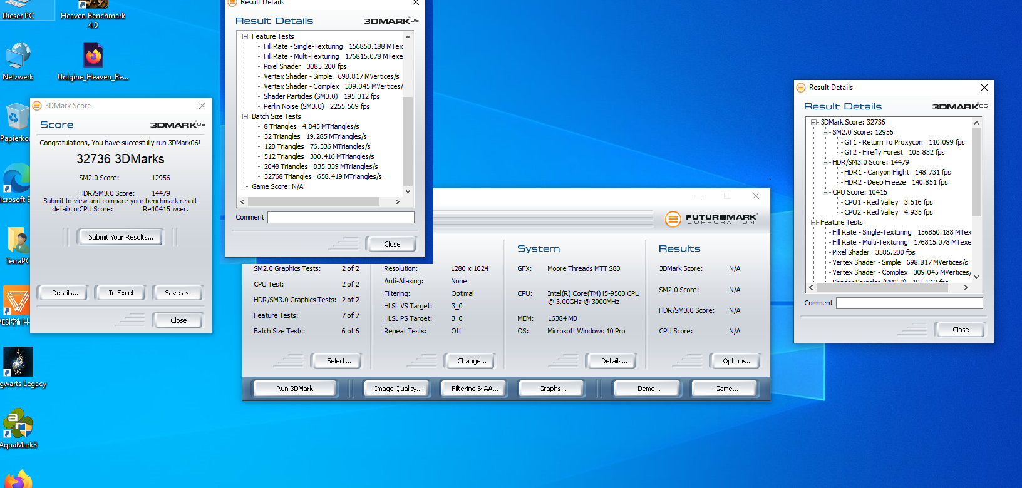The height and width of the screenshot is (488, 1022).
Task: Click Comment field in middle Result Details
Action: (341, 217)
